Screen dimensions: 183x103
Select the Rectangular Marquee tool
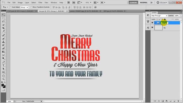click(3, 18)
